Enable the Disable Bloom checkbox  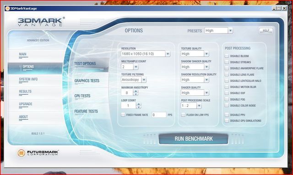pyautogui.click(x=227, y=56)
